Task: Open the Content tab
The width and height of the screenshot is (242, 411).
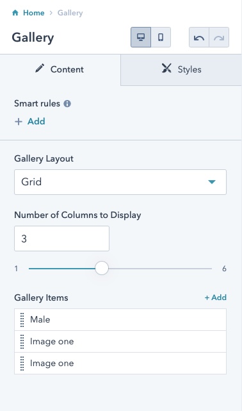Action: tap(60, 69)
